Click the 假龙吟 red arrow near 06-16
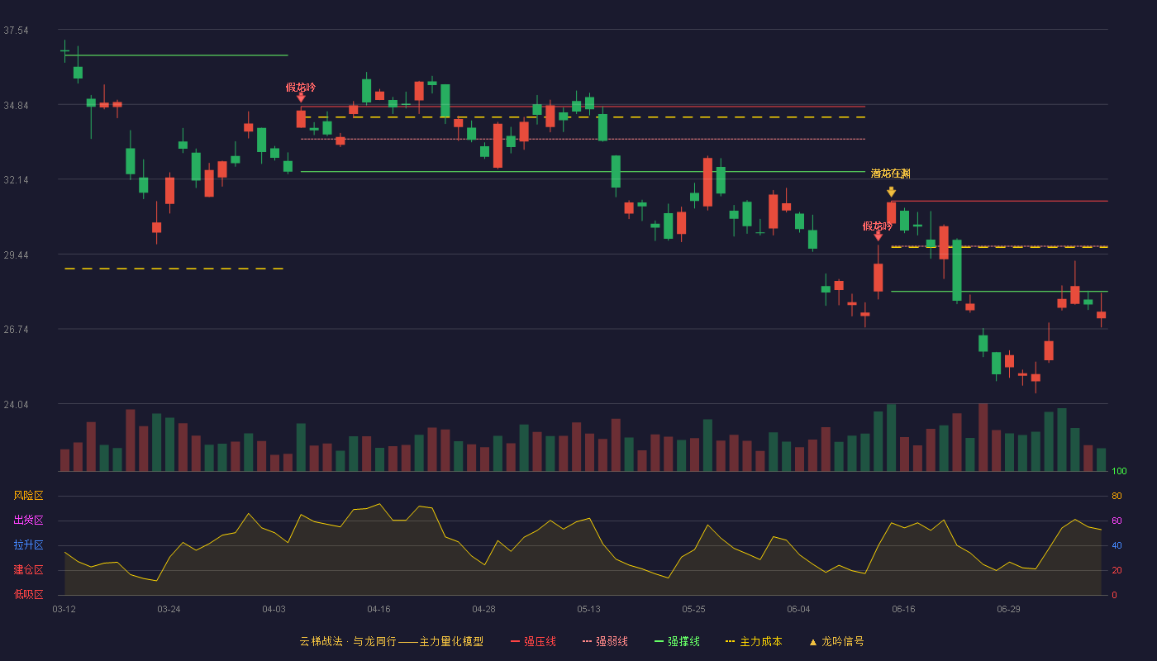This screenshot has width=1157, height=661. tap(878, 236)
